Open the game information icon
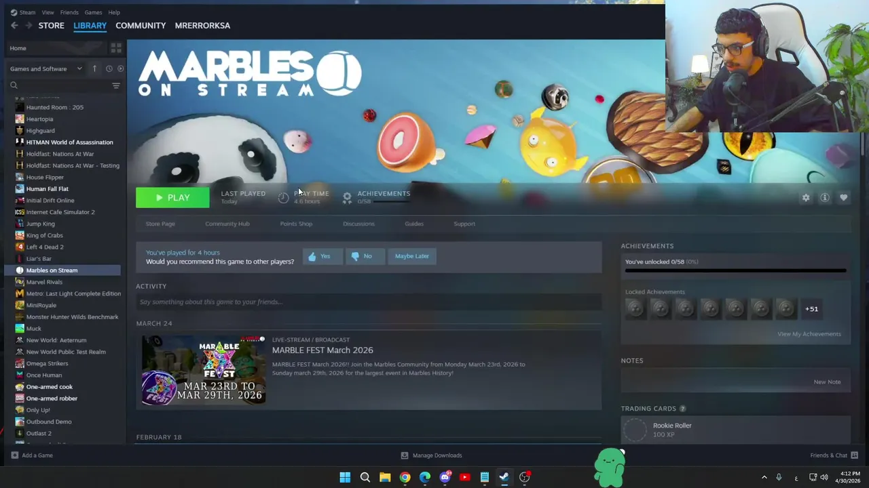The width and height of the screenshot is (869, 488). [825, 197]
